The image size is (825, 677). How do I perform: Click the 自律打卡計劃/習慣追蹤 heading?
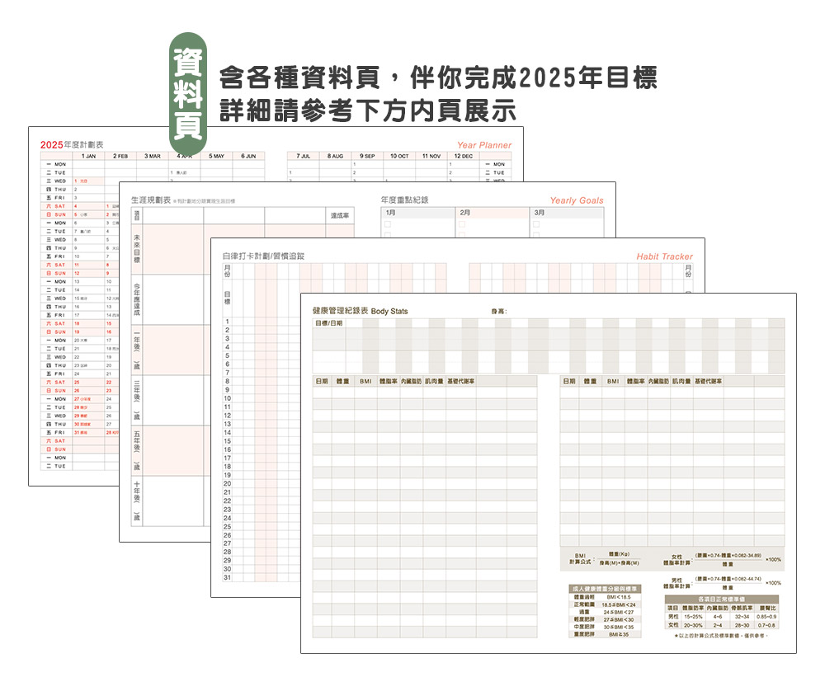tap(263, 256)
